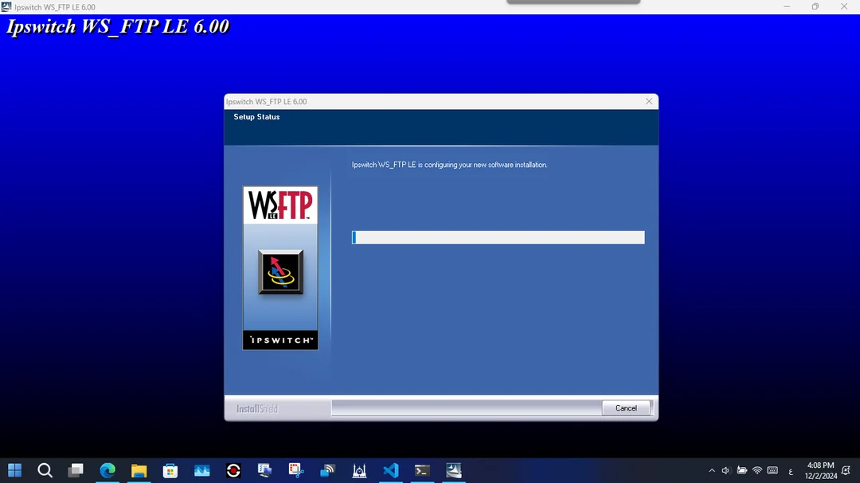Open the touch keyboard tray icon
This screenshot has width=860, height=483.
pyautogui.click(x=772, y=470)
